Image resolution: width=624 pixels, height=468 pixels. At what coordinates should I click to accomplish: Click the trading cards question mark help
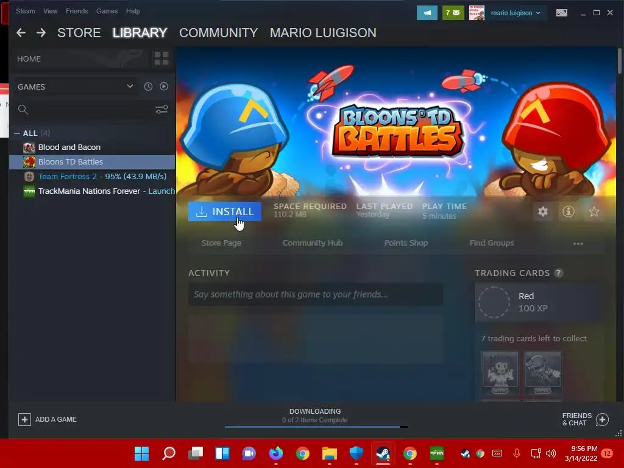(559, 272)
